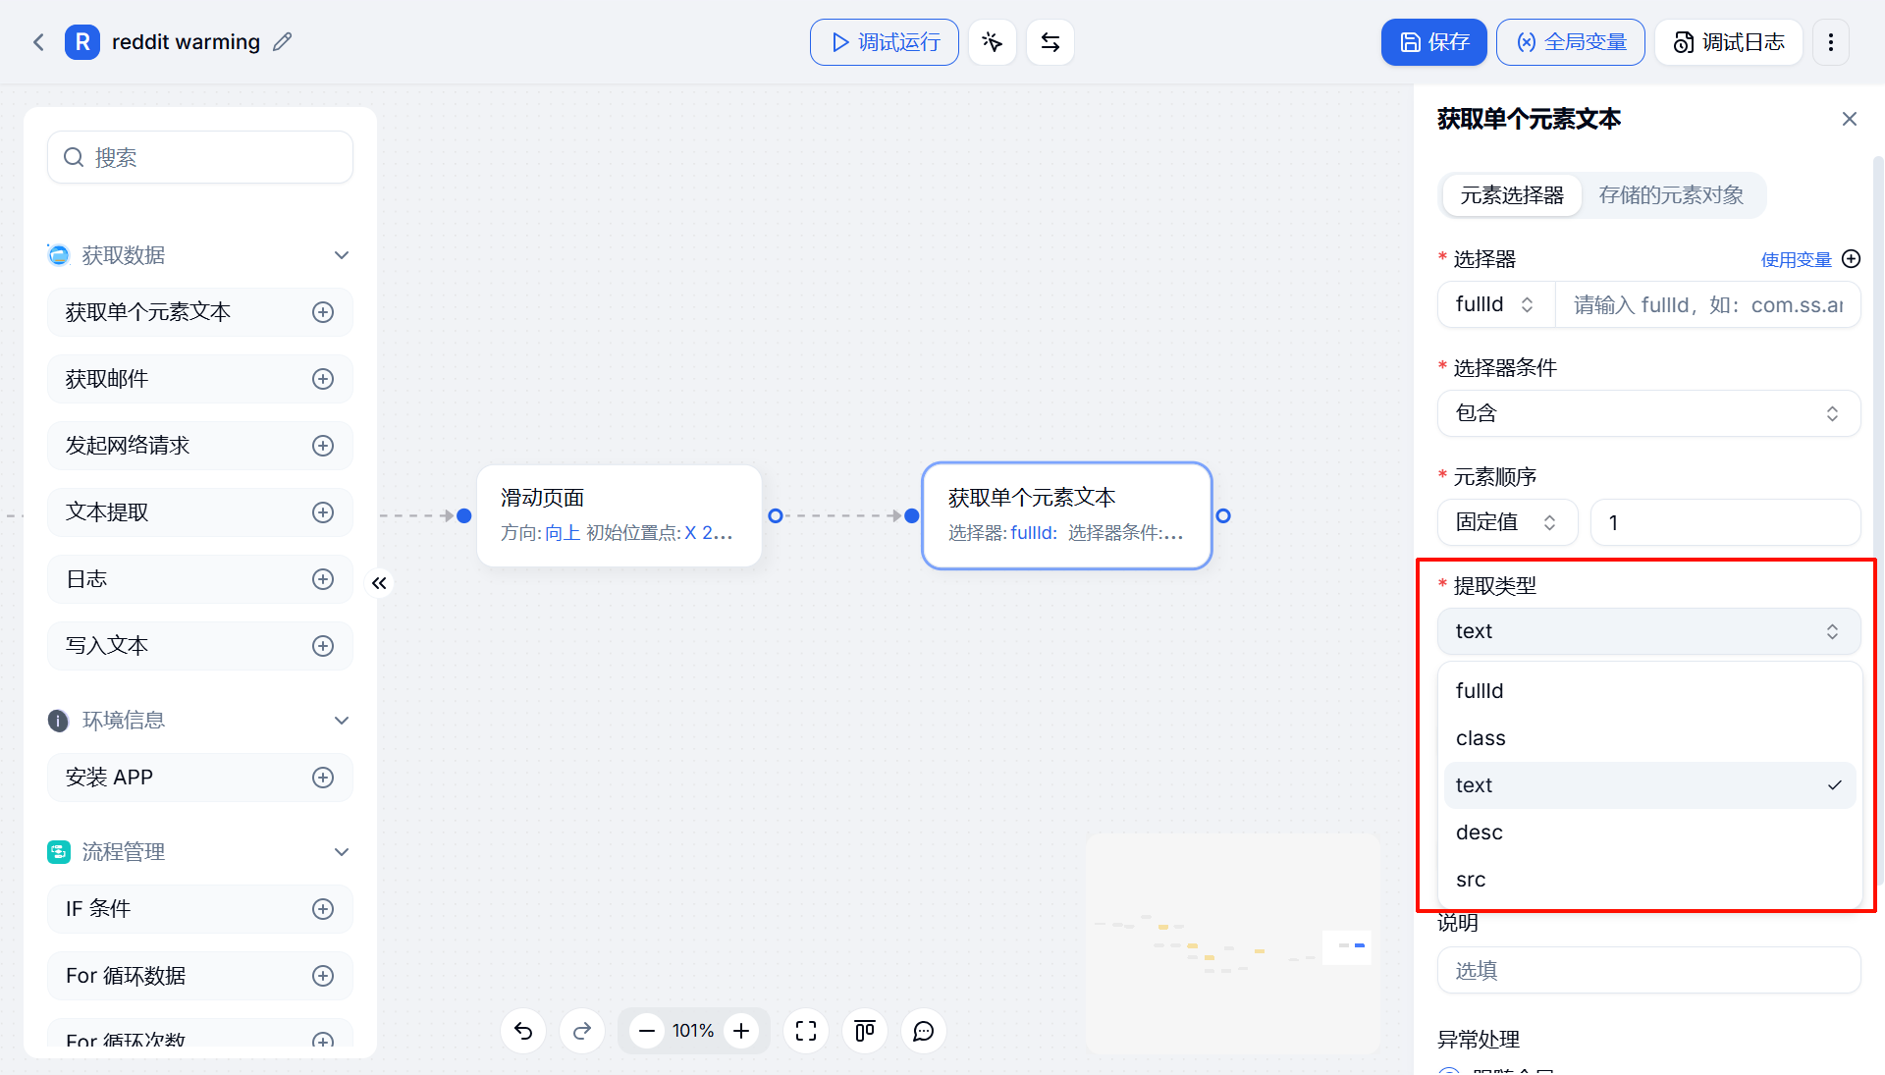Click the blue R project icon
Image resolution: width=1885 pixels, height=1075 pixels.
point(82,42)
